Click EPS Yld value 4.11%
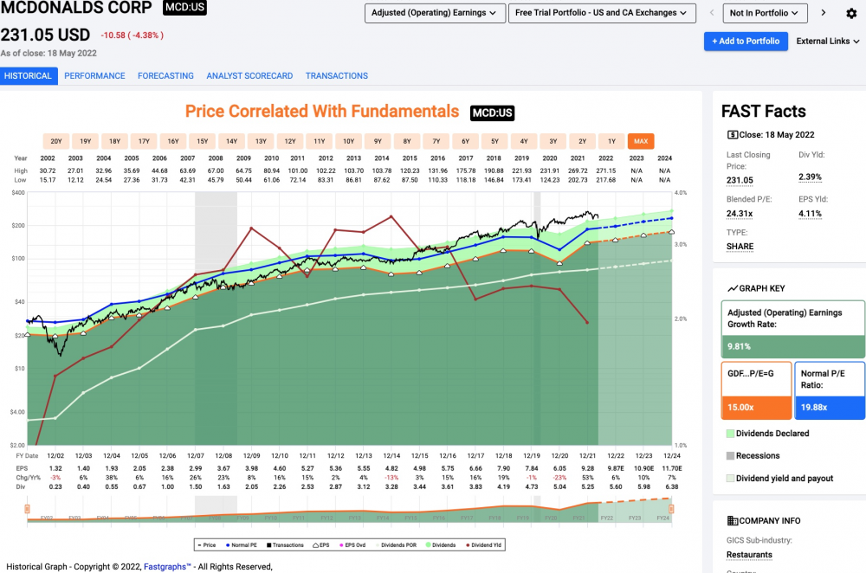The image size is (866, 573). [x=810, y=214]
